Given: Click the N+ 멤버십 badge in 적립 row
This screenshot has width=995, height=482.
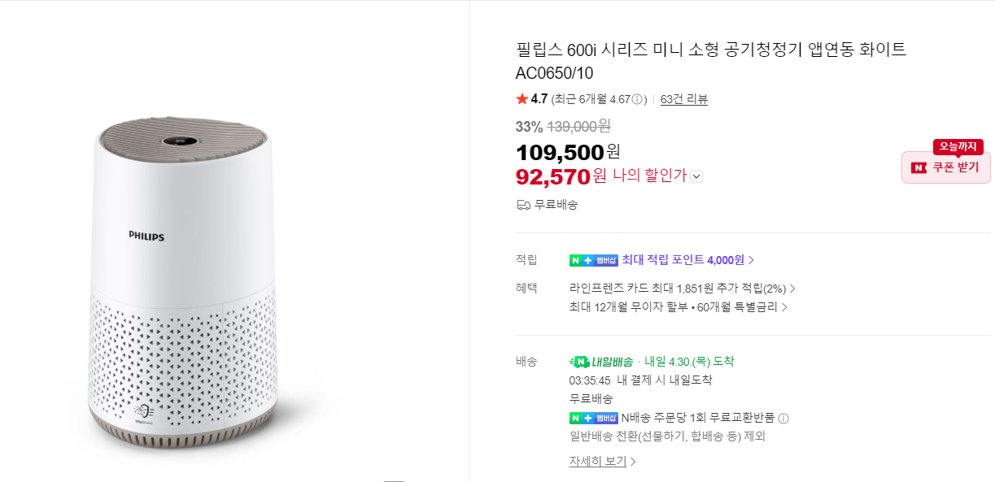Looking at the screenshot, I should (x=593, y=260).
